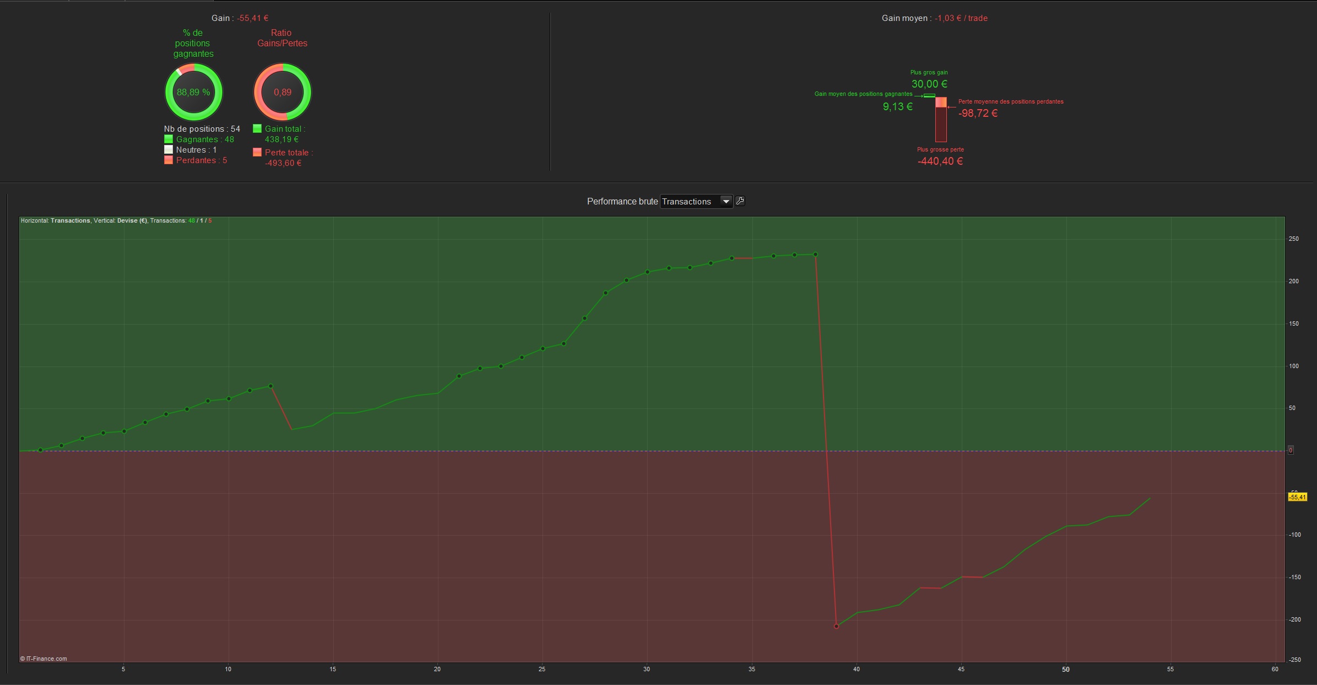
Task: Click the white Neutres legend swatch
Action: (x=169, y=150)
